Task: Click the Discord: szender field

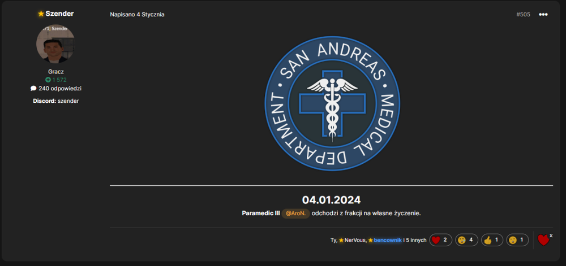Action: pyautogui.click(x=56, y=101)
